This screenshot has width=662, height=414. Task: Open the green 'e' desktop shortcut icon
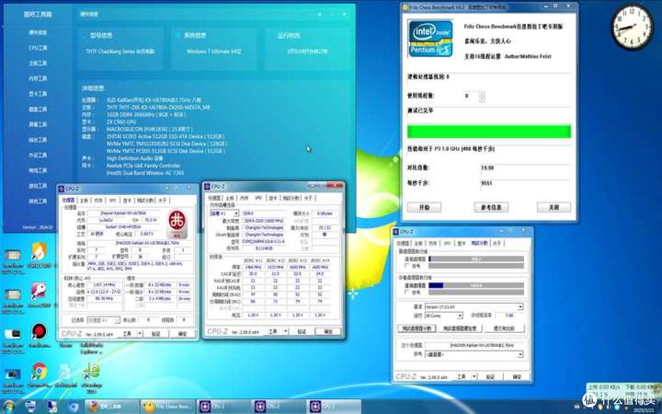pyautogui.click(x=91, y=372)
